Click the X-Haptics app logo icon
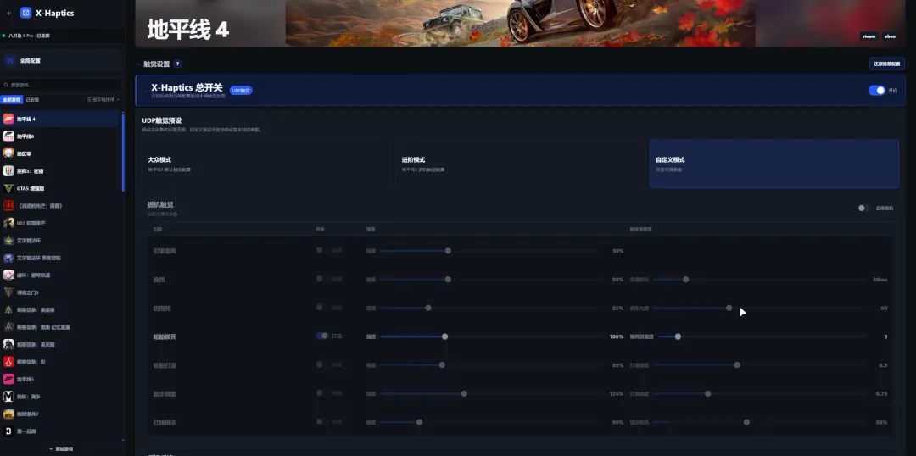 (25, 13)
